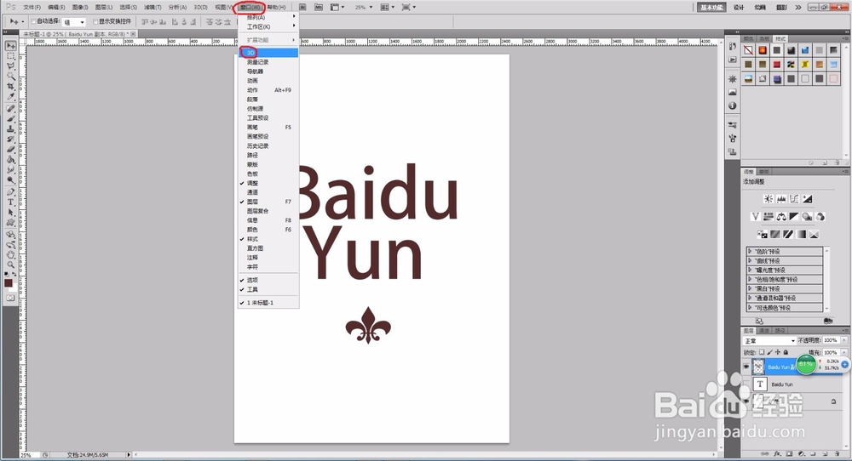Add a Levels adjustment
The height and width of the screenshot is (461, 852).
(781, 199)
